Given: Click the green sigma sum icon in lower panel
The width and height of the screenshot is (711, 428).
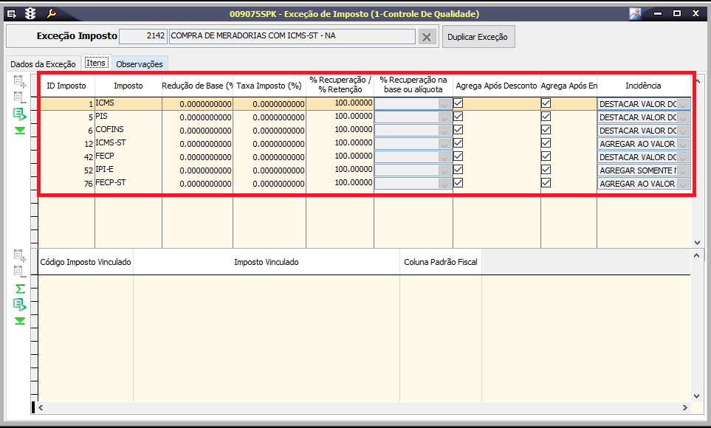Looking at the screenshot, I should click(20, 288).
